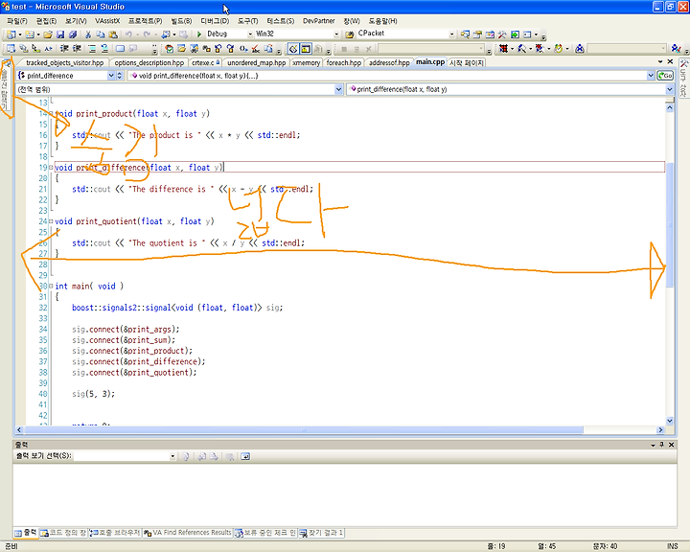The image size is (690, 552).
Task: Open the VAssistX menu
Action: [x=107, y=21]
